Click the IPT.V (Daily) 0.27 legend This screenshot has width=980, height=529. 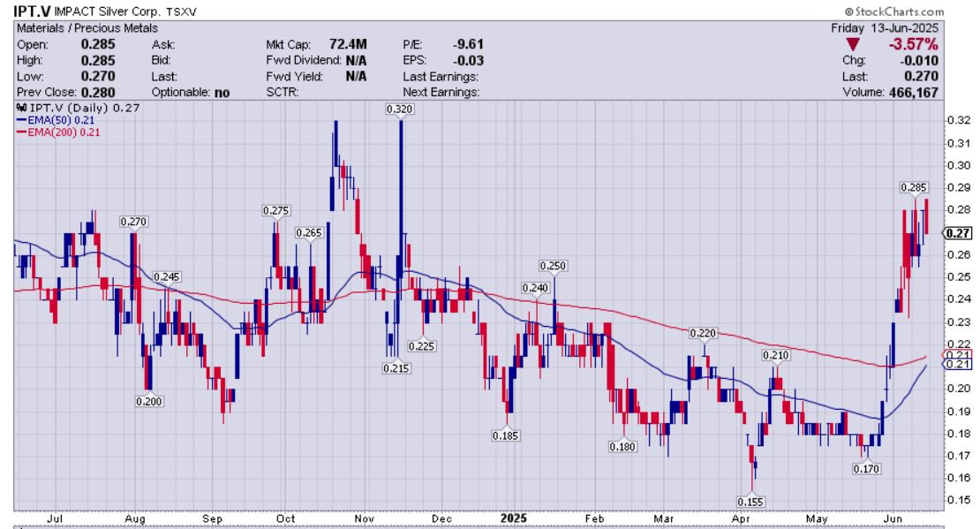tap(78, 108)
